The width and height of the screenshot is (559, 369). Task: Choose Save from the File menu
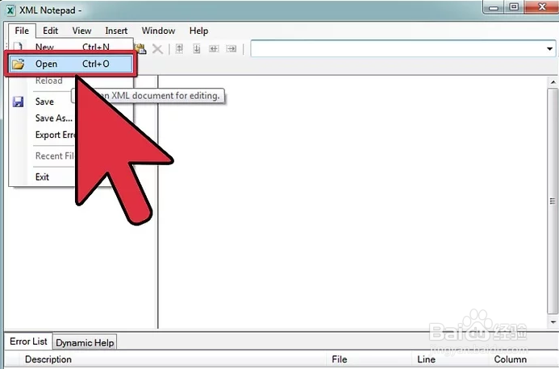point(44,102)
